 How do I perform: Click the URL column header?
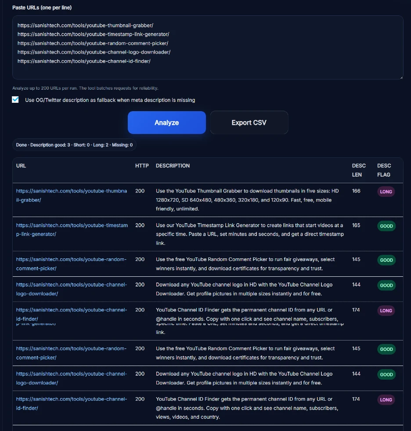(x=21, y=166)
